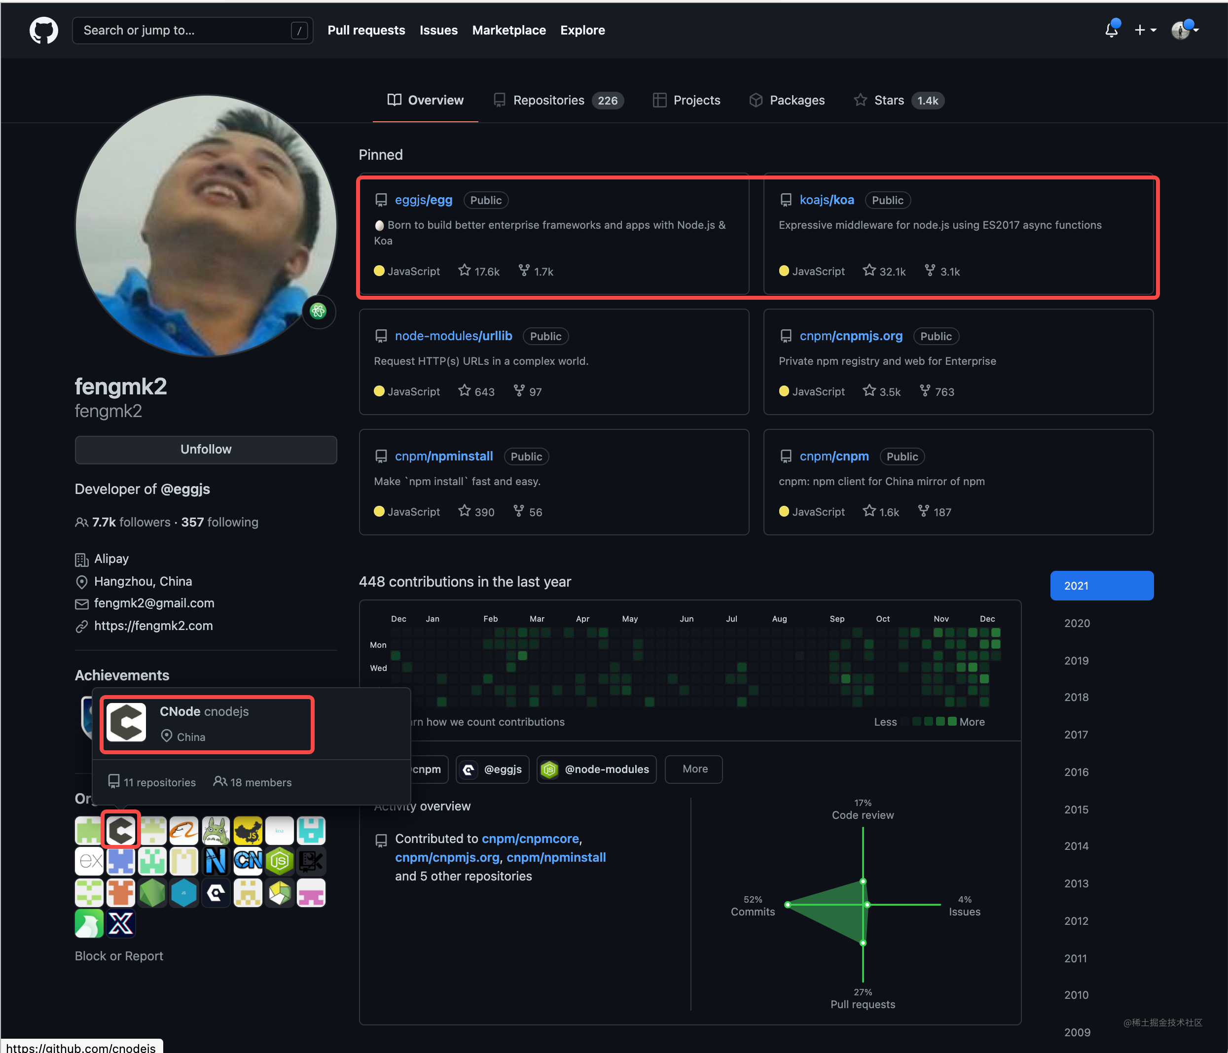Switch to the Projects tab
The image size is (1228, 1053).
click(x=686, y=100)
